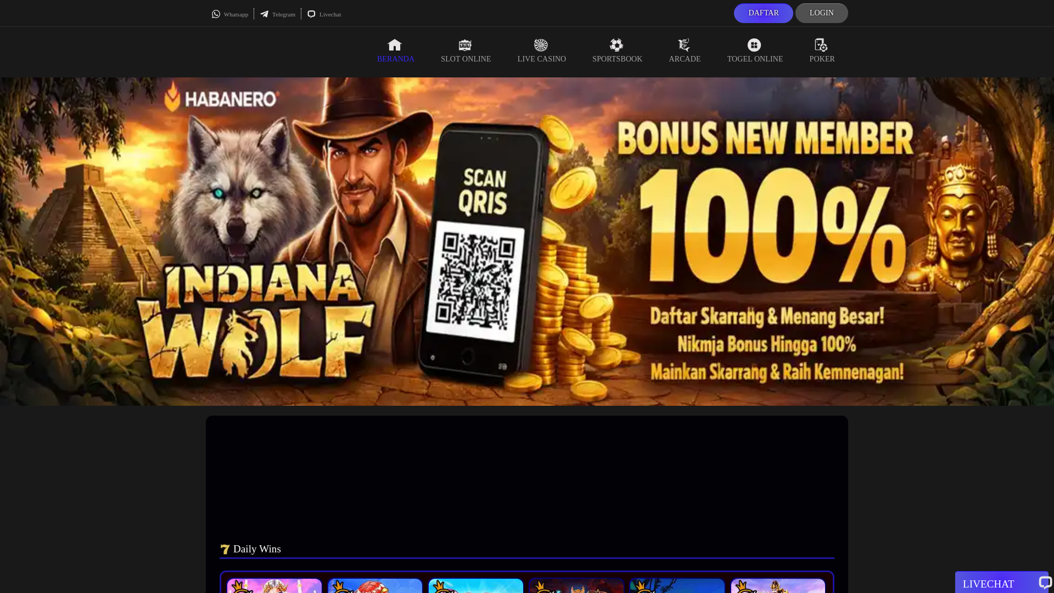
Task: Open Sportsbook soccer ball icon
Action: (616, 45)
